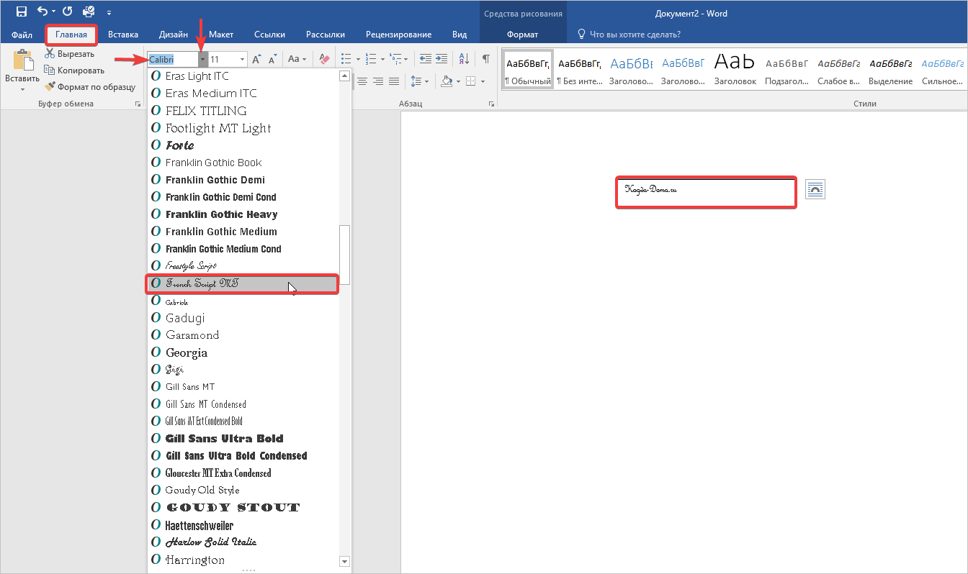This screenshot has height=574, width=968.
Task: Click the Save icon in quick access toolbar
Action: coord(22,12)
